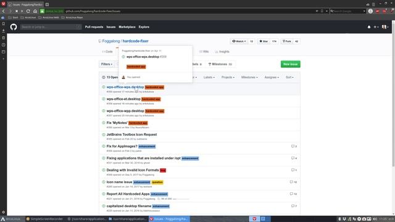The height and width of the screenshot is (222, 395).
Task: Fork the hardcode-fixer repository
Action: (287, 41)
